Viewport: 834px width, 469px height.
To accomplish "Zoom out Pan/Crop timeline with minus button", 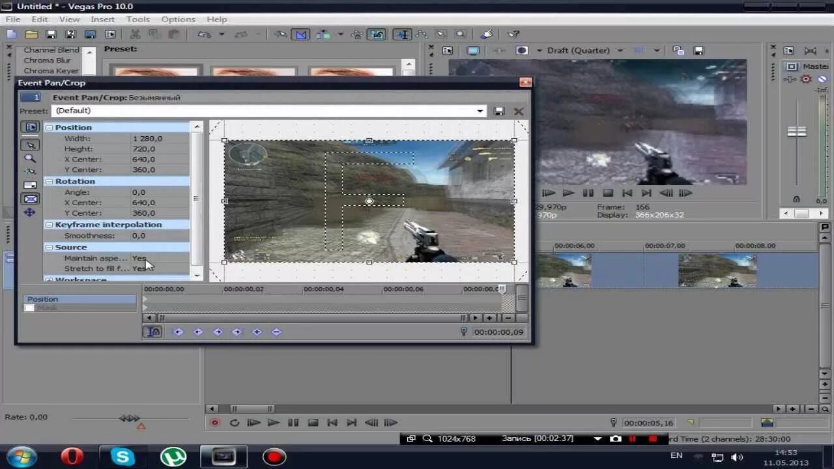I will click(507, 318).
